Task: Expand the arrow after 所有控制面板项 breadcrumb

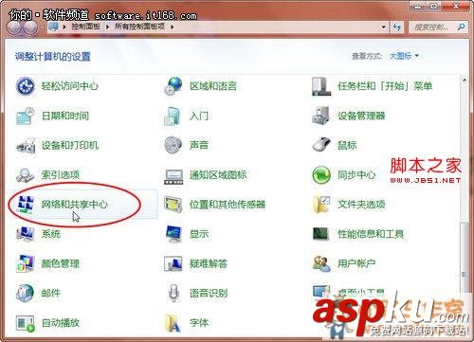Action: 173,27
